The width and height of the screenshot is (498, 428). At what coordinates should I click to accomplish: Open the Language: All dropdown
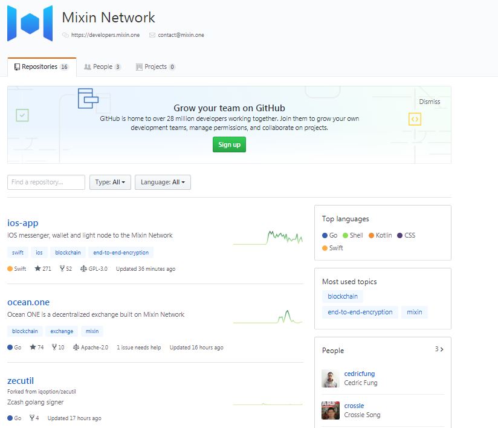163,182
